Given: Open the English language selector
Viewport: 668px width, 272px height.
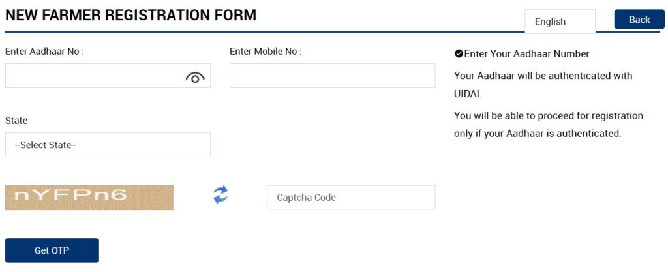Looking at the screenshot, I should 560,22.
